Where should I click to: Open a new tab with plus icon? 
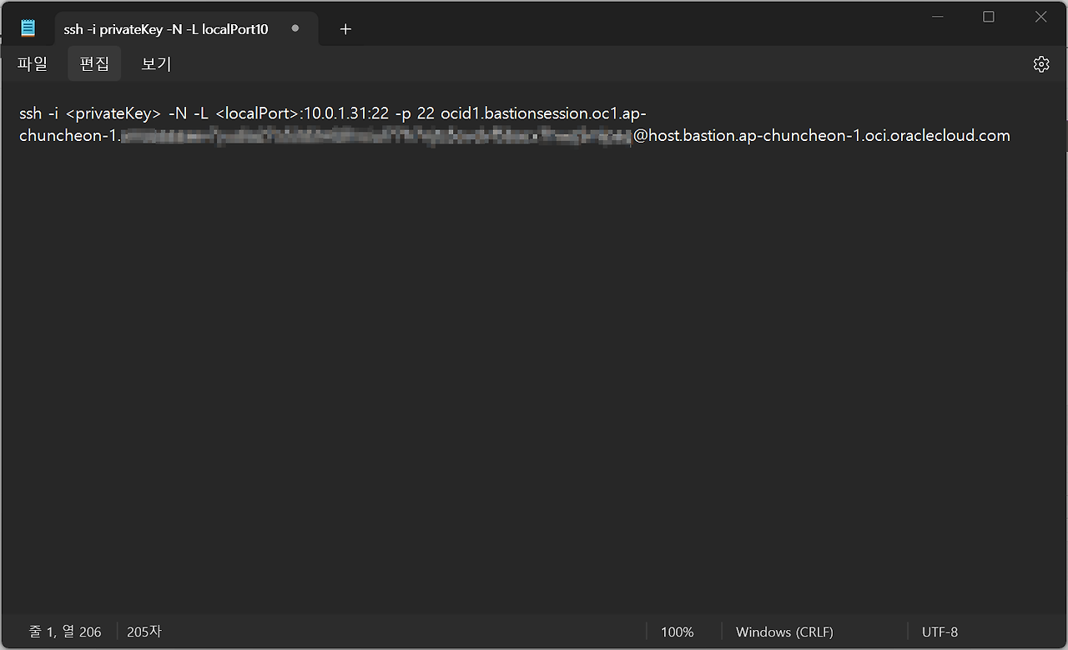[345, 29]
